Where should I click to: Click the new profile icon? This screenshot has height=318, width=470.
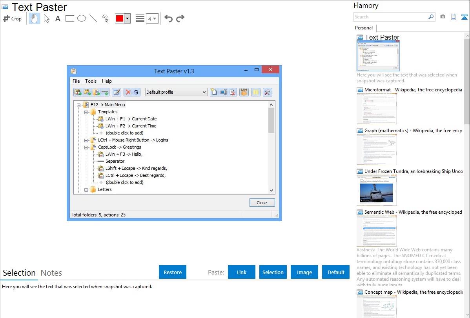[214, 92]
